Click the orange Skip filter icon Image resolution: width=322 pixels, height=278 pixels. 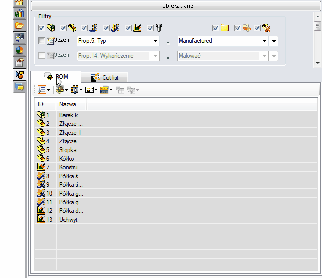(247, 28)
